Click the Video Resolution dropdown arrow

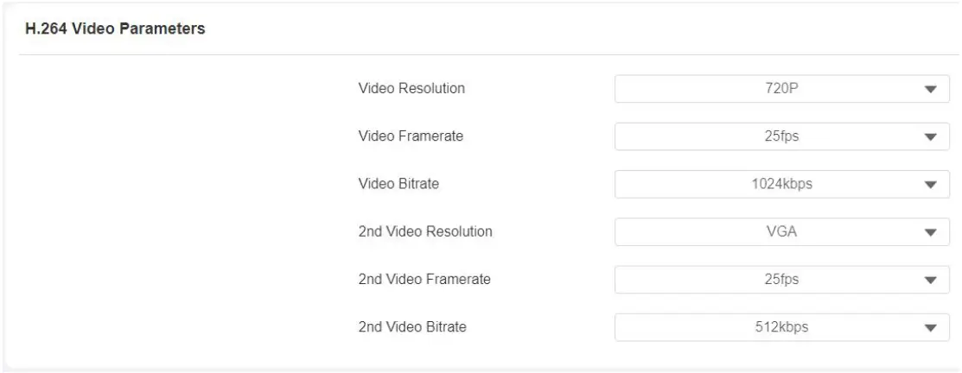click(931, 89)
